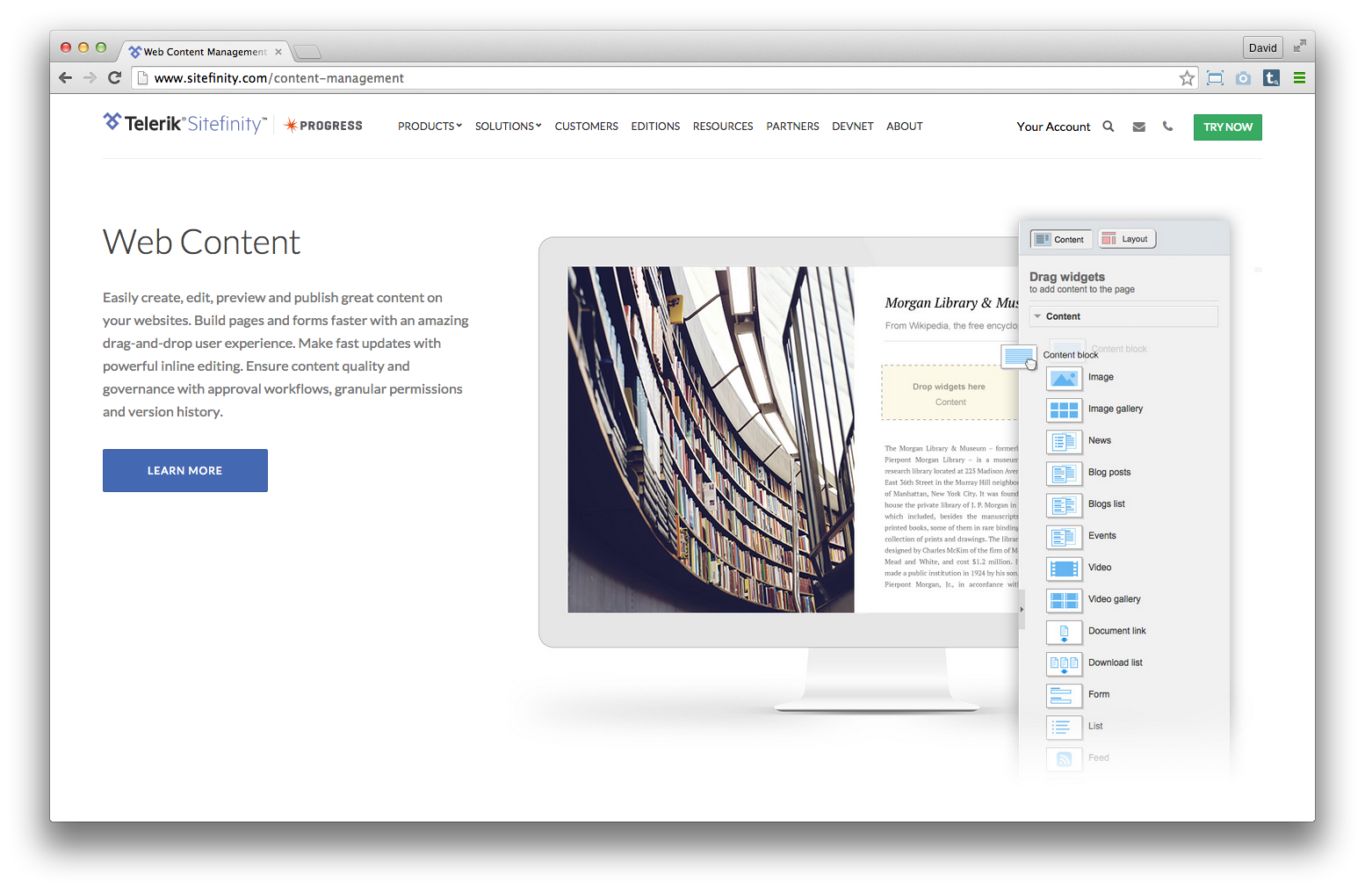
Task: Click the Telerik Sitefinity logo
Action: point(184,124)
